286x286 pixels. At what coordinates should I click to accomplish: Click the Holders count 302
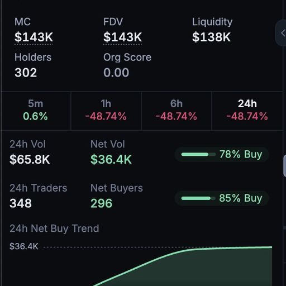coord(26,73)
